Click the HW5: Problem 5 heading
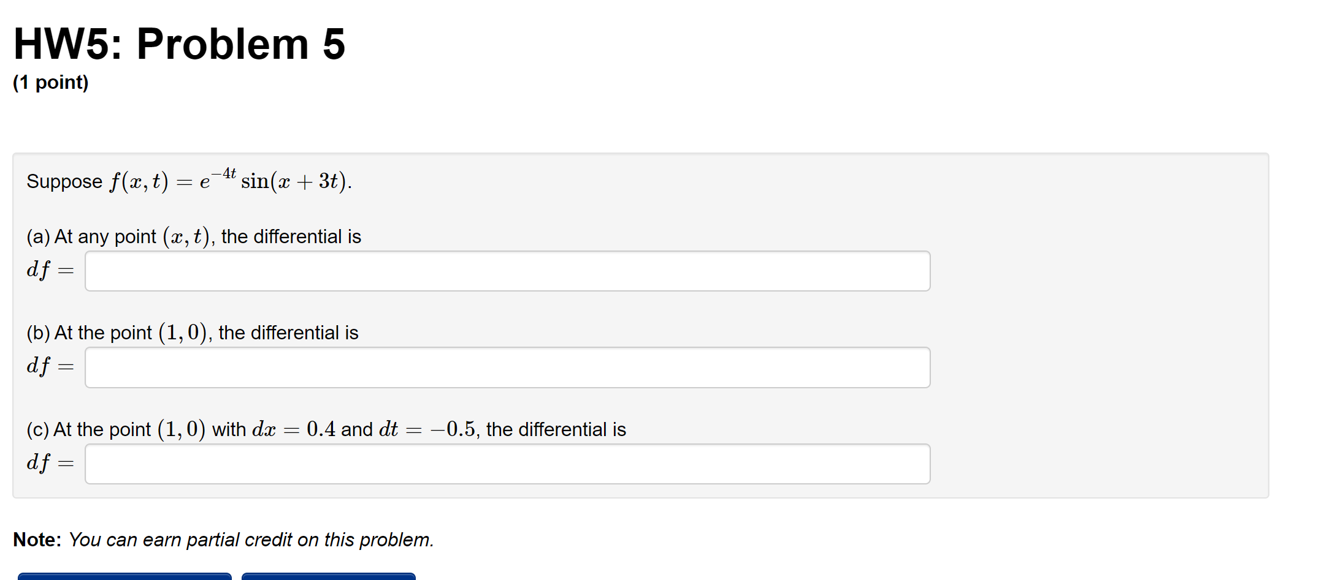This screenshot has width=1324, height=580. 178,43
